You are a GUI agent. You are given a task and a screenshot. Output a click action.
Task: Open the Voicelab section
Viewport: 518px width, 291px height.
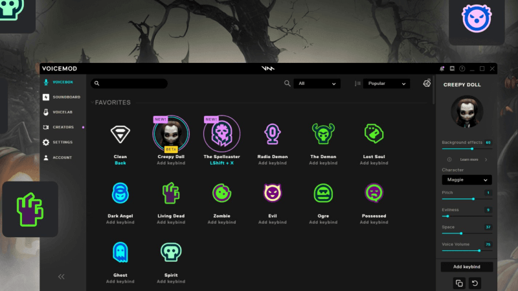64,112
